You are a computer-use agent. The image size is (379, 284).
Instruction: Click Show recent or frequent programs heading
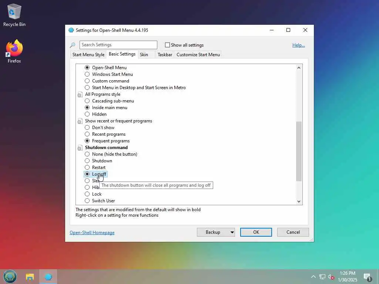pos(119,121)
